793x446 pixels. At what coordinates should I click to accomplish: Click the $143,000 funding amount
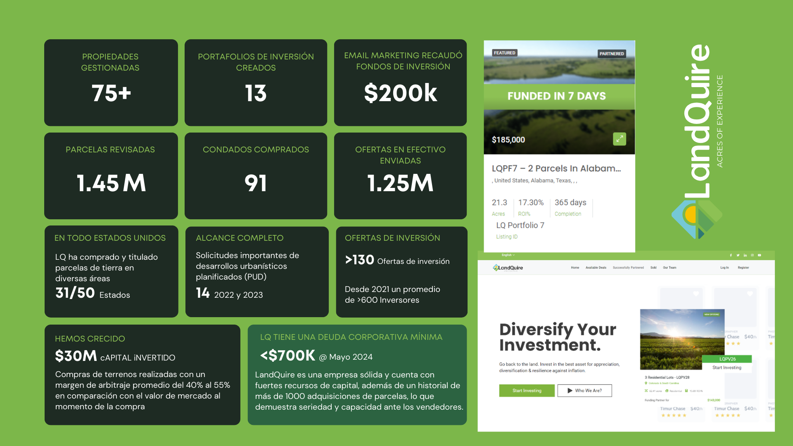(x=713, y=400)
